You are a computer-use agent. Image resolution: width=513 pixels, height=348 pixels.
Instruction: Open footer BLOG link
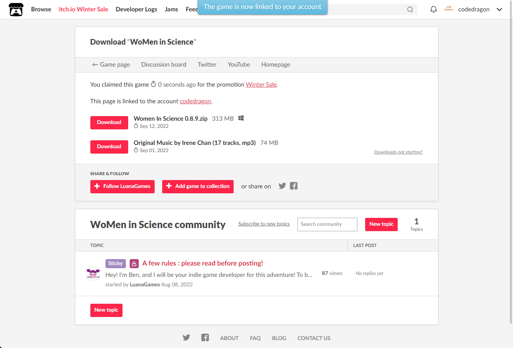pos(279,338)
